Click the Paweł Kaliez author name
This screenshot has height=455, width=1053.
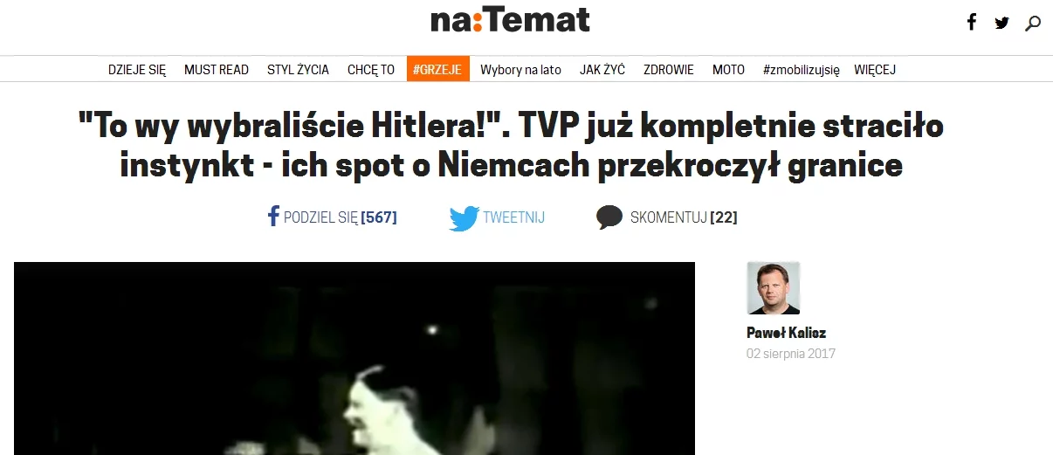(x=787, y=333)
